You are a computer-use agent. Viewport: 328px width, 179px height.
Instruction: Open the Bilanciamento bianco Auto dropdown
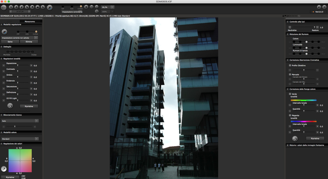click(x=20, y=121)
